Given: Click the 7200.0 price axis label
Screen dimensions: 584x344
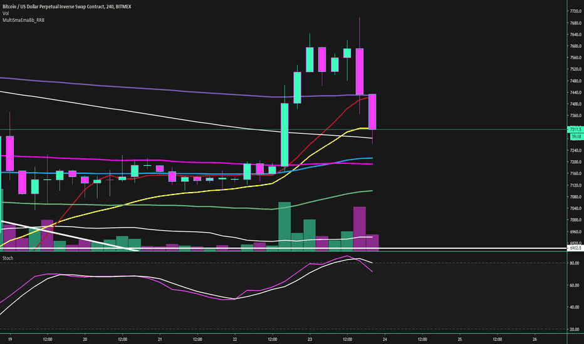Looking at the screenshot, I should [575, 162].
